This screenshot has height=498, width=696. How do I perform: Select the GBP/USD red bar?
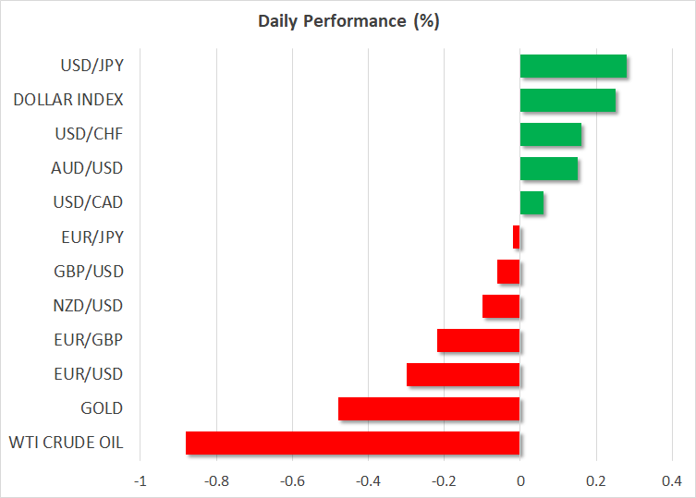click(x=508, y=272)
